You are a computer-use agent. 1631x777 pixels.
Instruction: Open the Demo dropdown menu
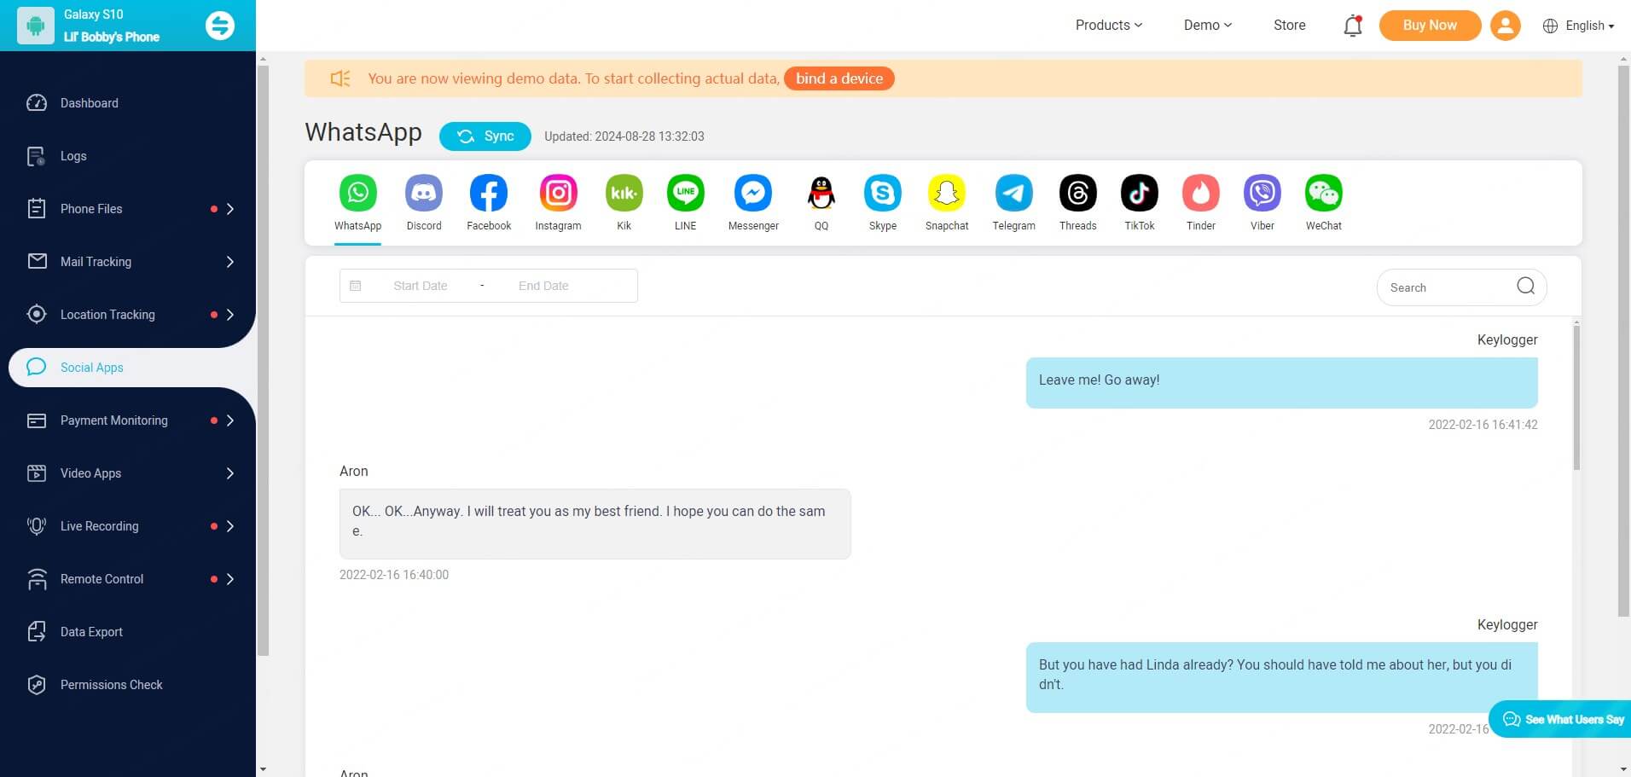[x=1207, y=26]
